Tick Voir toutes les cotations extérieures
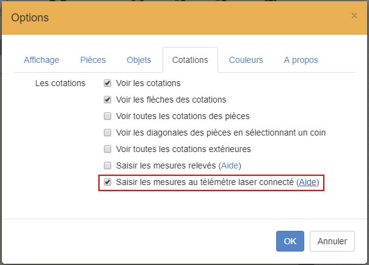369x265 pixels. (108, 149)
